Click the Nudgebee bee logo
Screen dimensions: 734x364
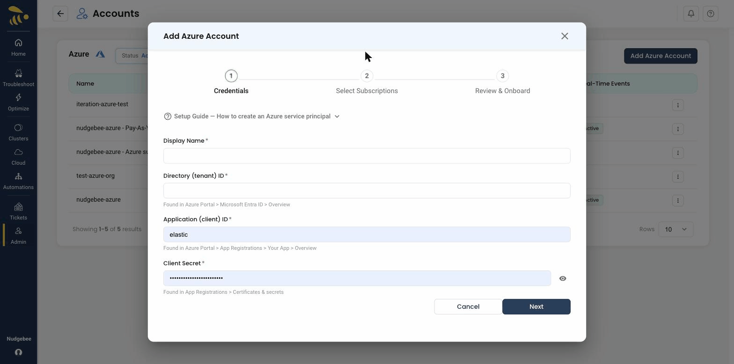click(18, 15)
